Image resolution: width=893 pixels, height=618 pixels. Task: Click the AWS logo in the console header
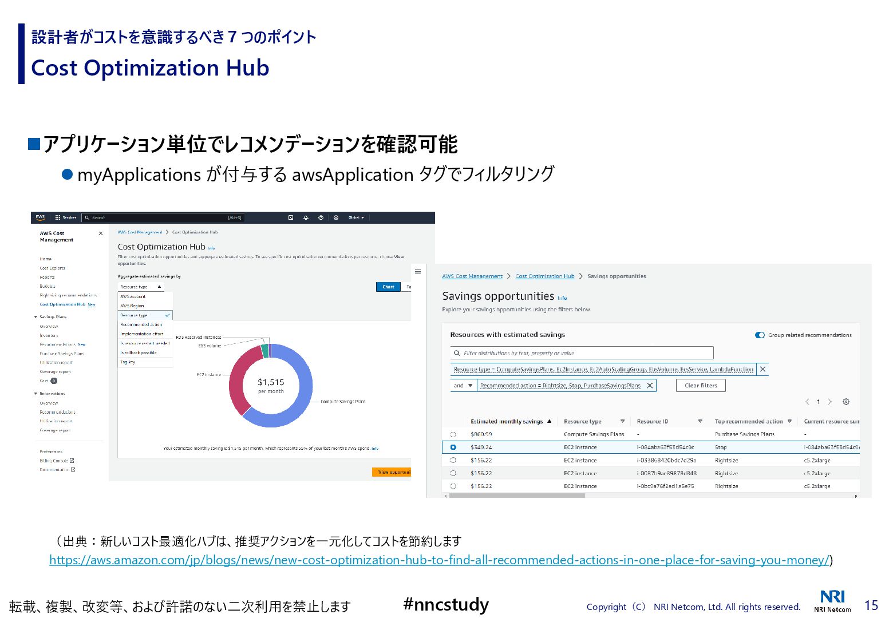[40, 217]
